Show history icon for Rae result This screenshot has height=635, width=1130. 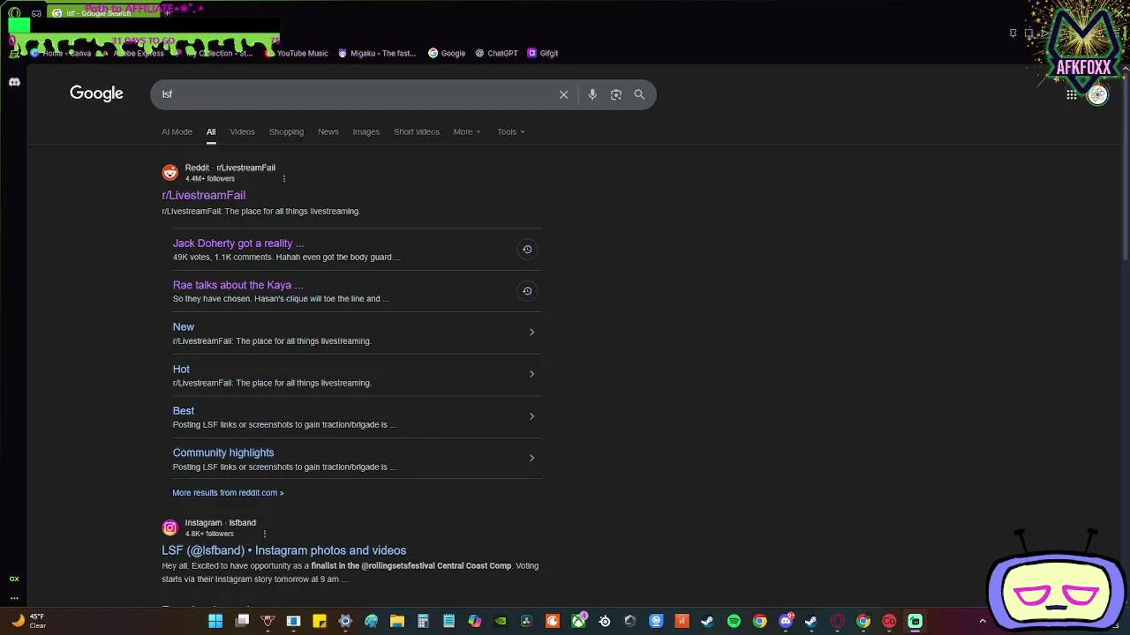tap(527, 291)
